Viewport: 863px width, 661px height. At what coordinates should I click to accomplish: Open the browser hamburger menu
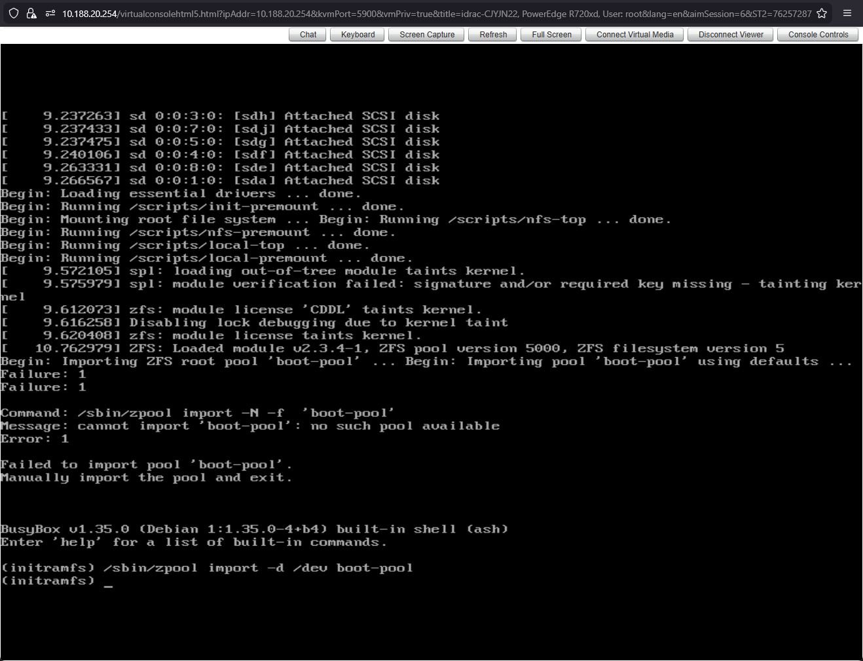(x=847, y=13)
